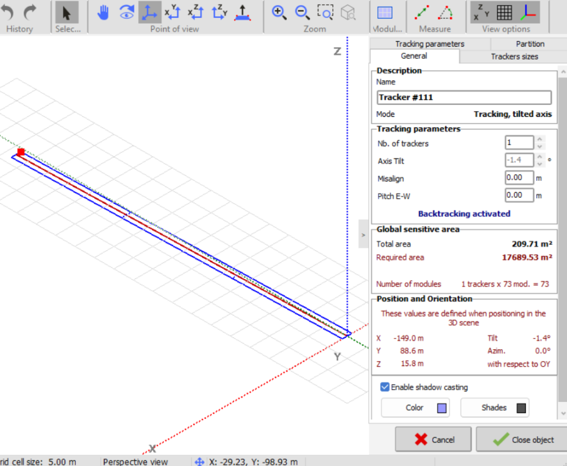
Task: Select the measure distance tool
Action: [x=422, y=12]
